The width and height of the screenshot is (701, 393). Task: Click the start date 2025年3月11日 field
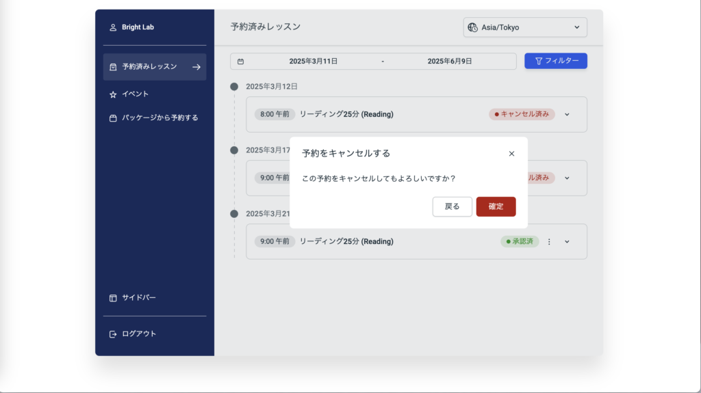pos(313,62)
